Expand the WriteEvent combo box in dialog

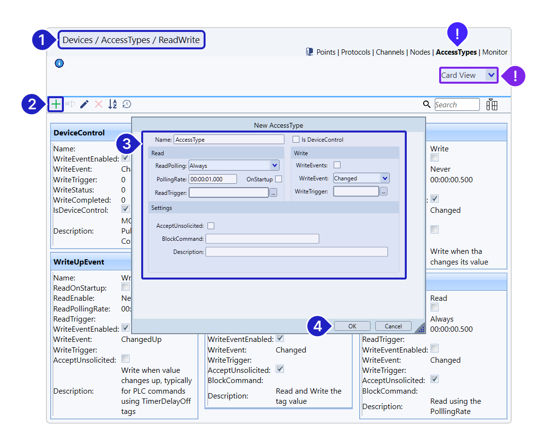tap(384, 178)
